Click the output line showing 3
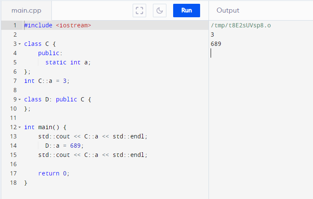The width and height of the screenshot is (313, 199). tap(212, 34)
